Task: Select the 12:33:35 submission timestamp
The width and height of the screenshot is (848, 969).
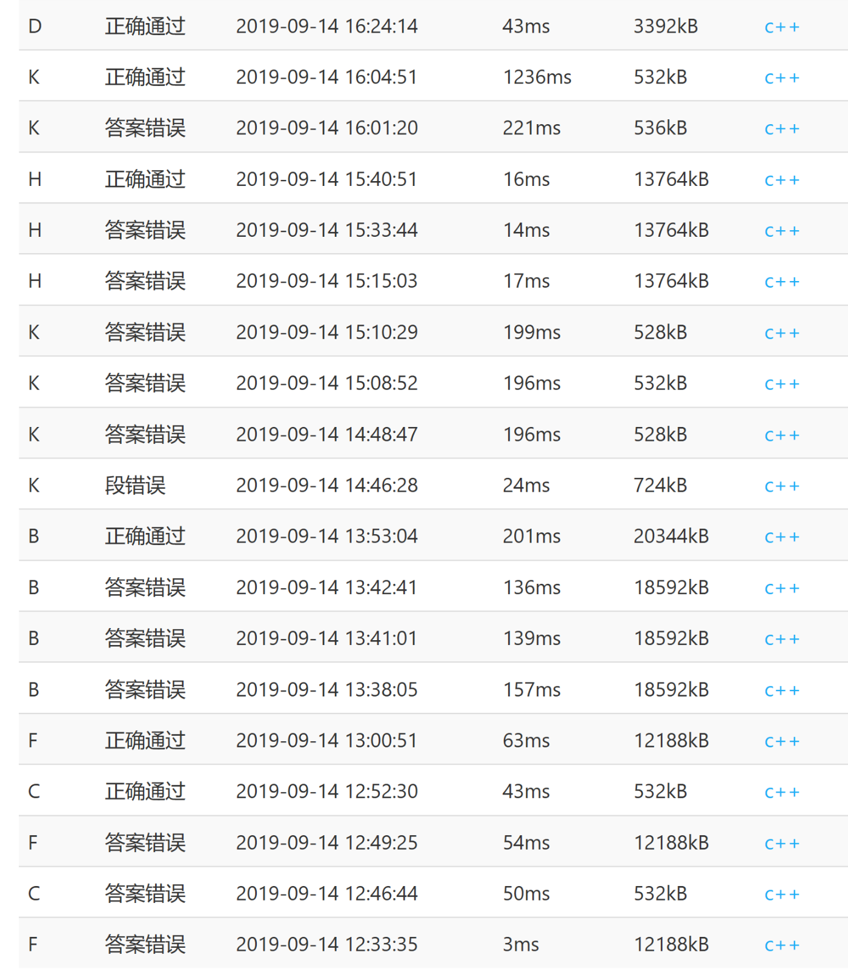Action: [x=326, y=944]
